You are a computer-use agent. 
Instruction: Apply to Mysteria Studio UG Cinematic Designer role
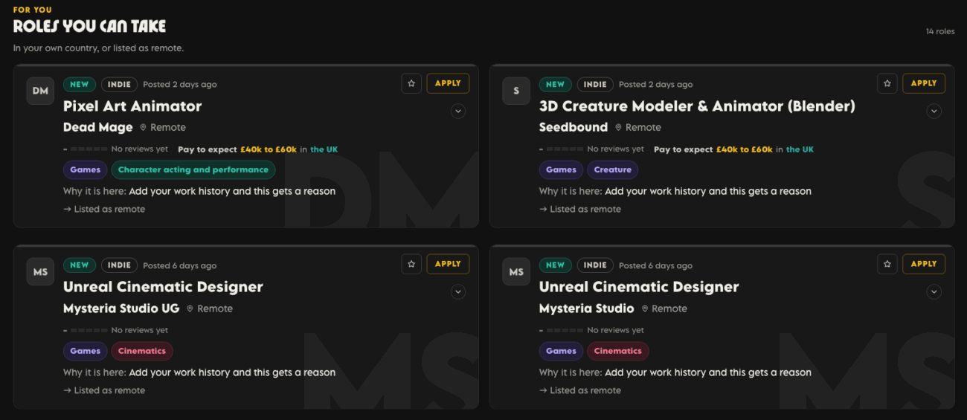[x=448, y=264]
